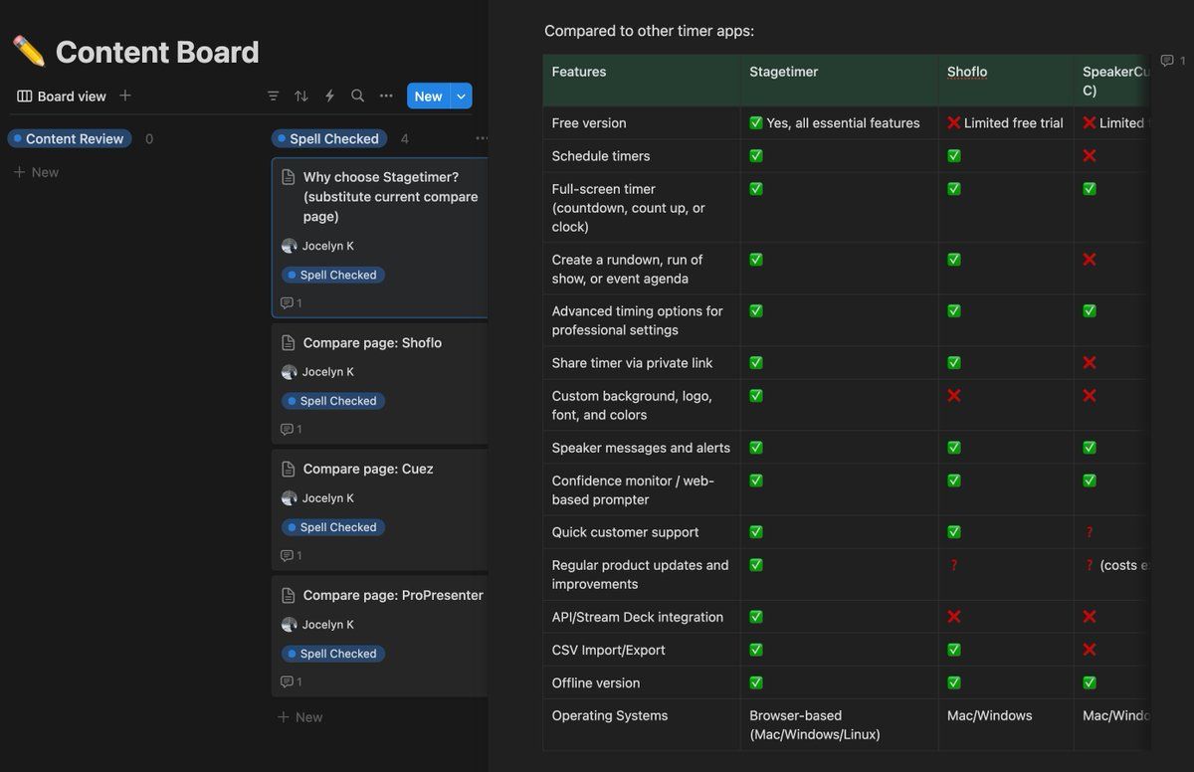Image resolution: width=1194 pixels, height=772 pixels.
Task: Expand the New button dropdown arrow
Action: (x=461, y=96)
